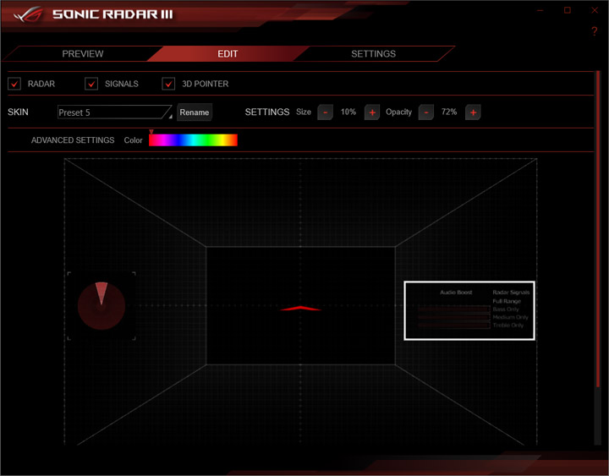The width and height of the screenshot is (609, 476).
Task: Decrease Size with the minus button
Action: coord(325,112)
